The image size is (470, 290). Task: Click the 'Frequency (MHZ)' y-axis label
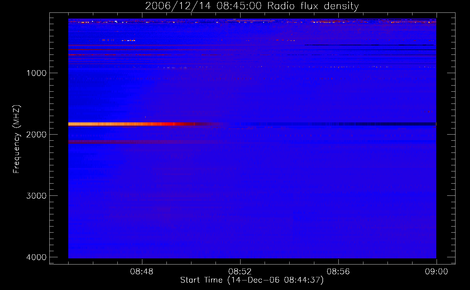tap(17, 139)
